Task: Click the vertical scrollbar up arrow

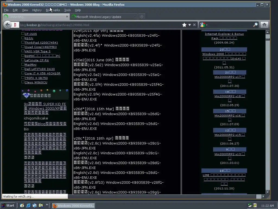Action: [267, 32]
